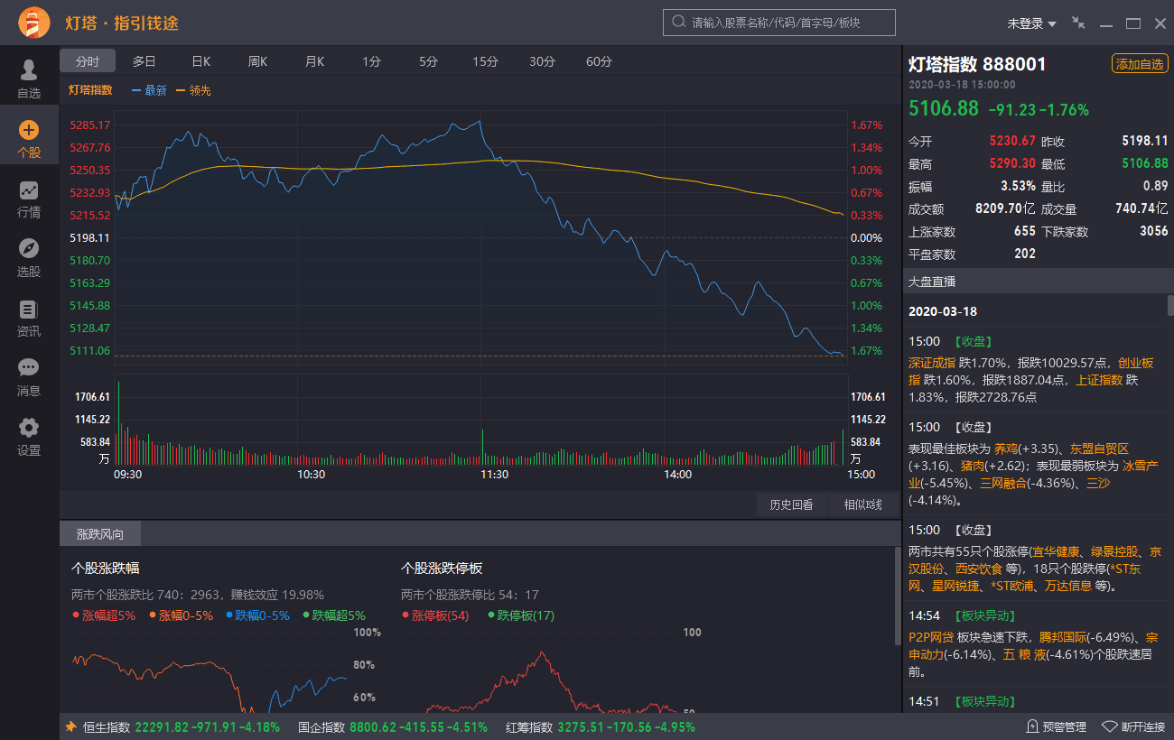Toggle the 跌停板(17) legend series
Screen dimensions: 1174x740
coord(521,615)
